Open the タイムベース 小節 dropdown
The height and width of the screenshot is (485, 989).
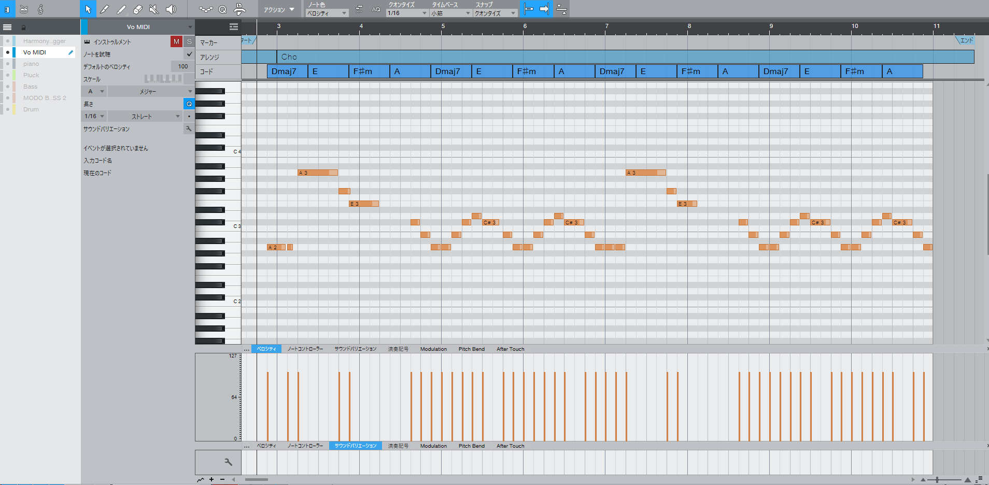[x=451, y=13]
